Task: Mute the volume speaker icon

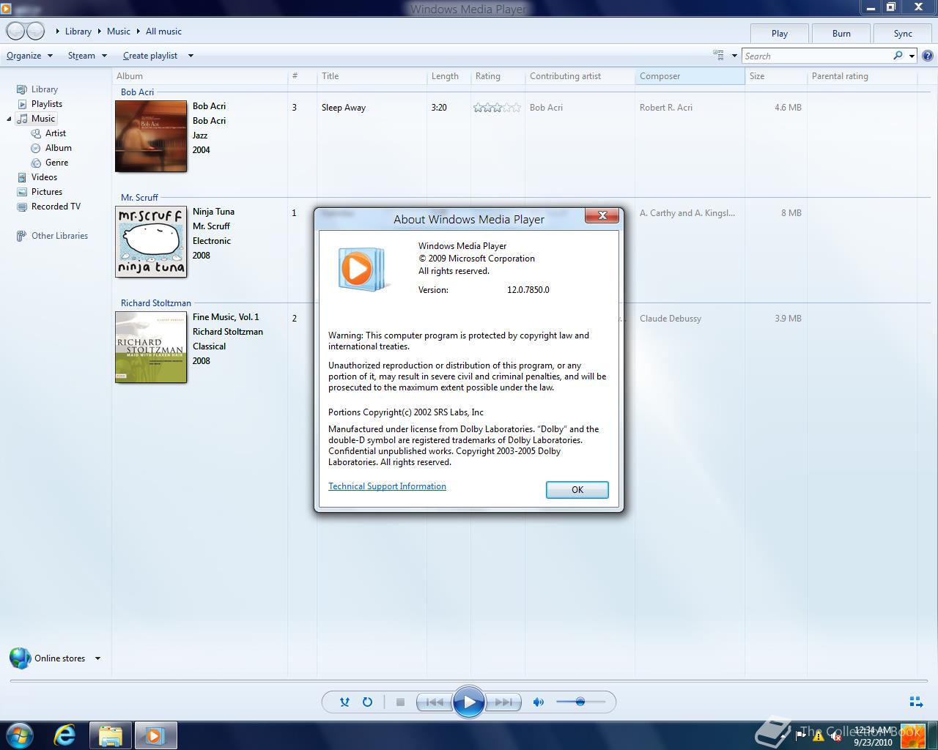Action: pos(539,702)
